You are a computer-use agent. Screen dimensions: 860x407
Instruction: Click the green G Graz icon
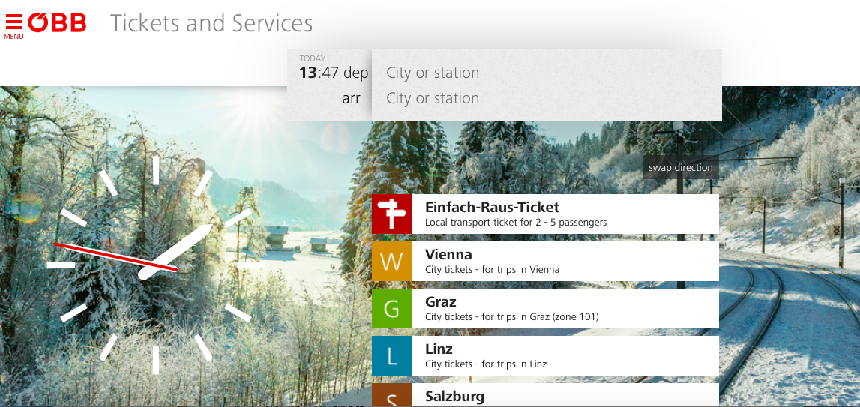click(x=391, y=309)
